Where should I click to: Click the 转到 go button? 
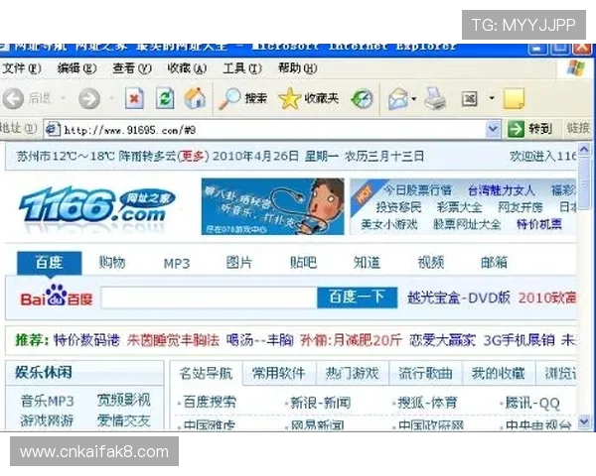click(x=530, y=129)
